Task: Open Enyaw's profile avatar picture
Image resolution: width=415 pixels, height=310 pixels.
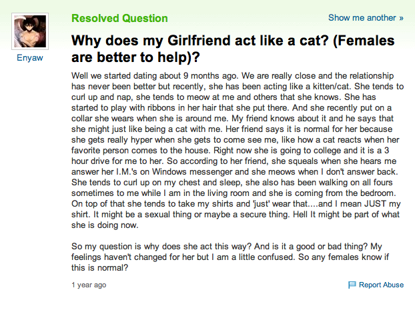Action: click(x=30, y=31)
